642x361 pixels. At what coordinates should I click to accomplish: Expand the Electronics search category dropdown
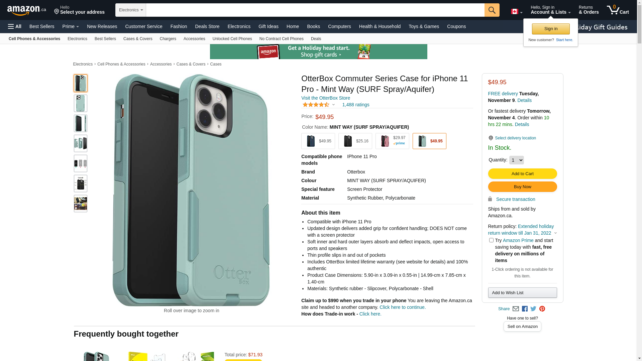coord(131,10)
